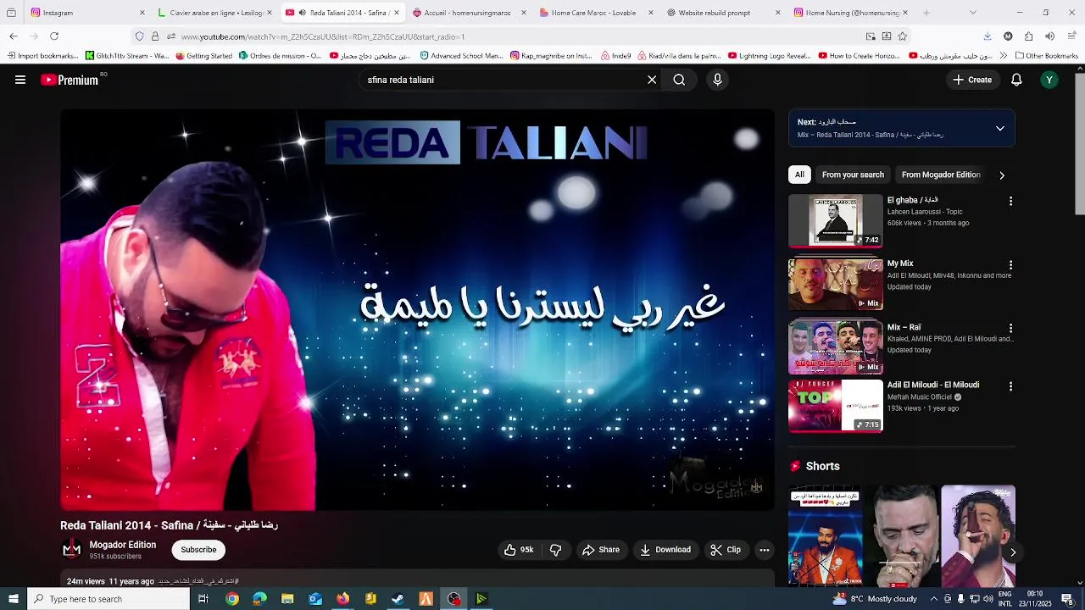Open options for My Mix

tap(1010, 265)
